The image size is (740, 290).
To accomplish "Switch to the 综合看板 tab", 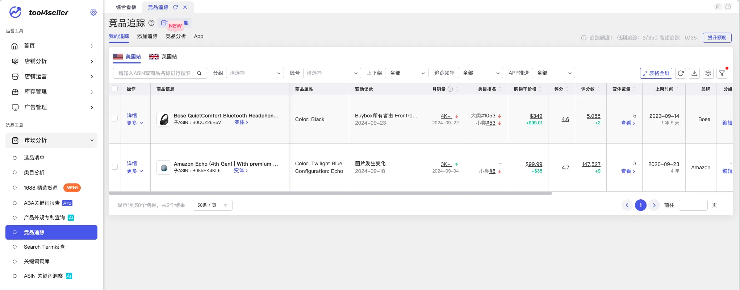I will click(x=126, y=7).
